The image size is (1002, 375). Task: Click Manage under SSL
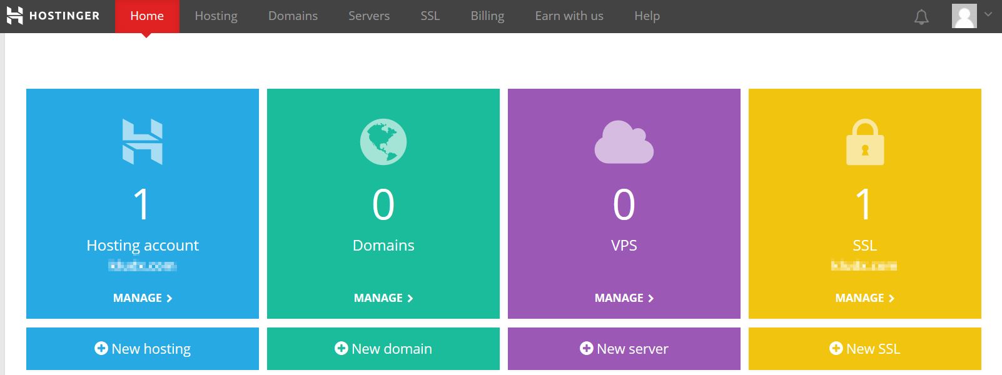click(x=865, y=298)
